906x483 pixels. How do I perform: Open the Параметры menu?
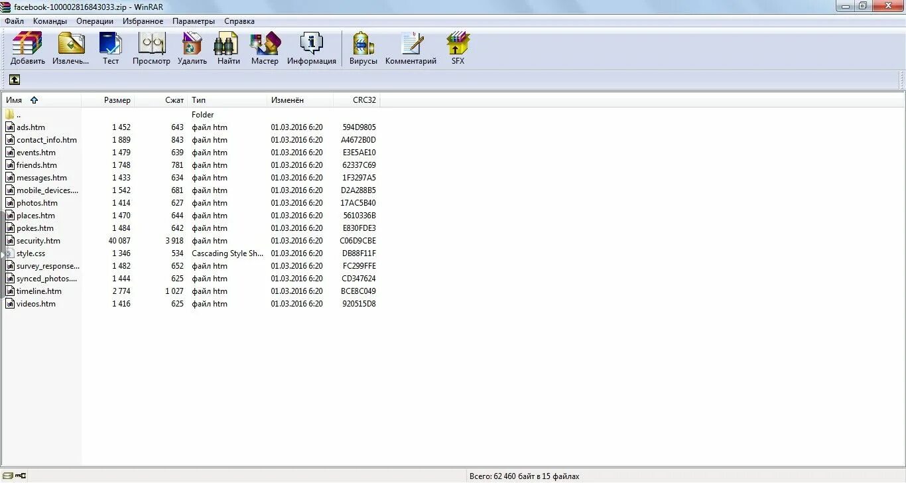tap(194, 21)
